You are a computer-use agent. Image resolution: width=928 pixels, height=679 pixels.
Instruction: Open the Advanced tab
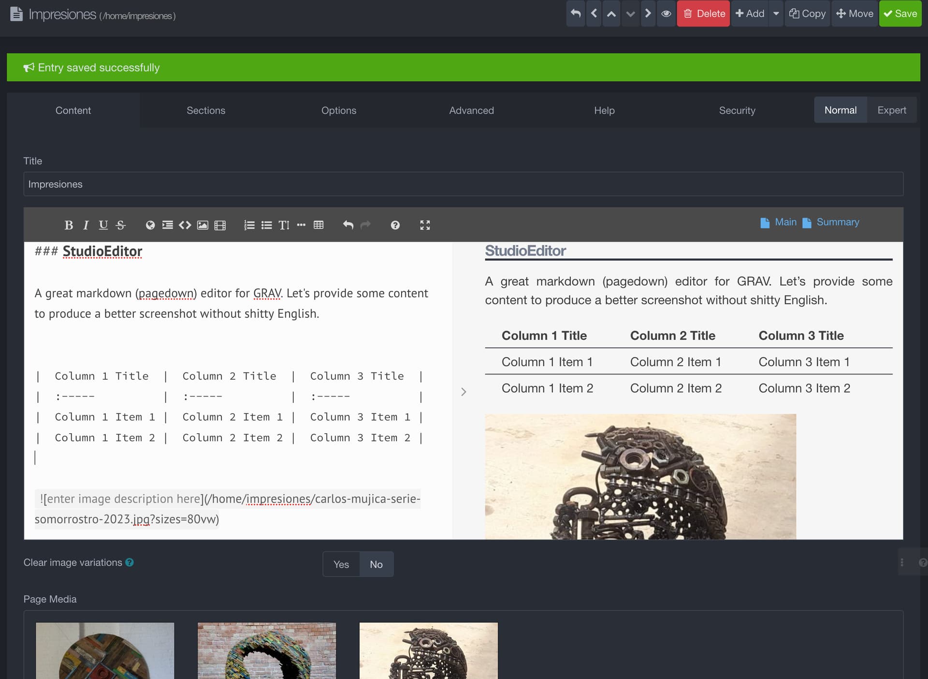tap(472, 110)
